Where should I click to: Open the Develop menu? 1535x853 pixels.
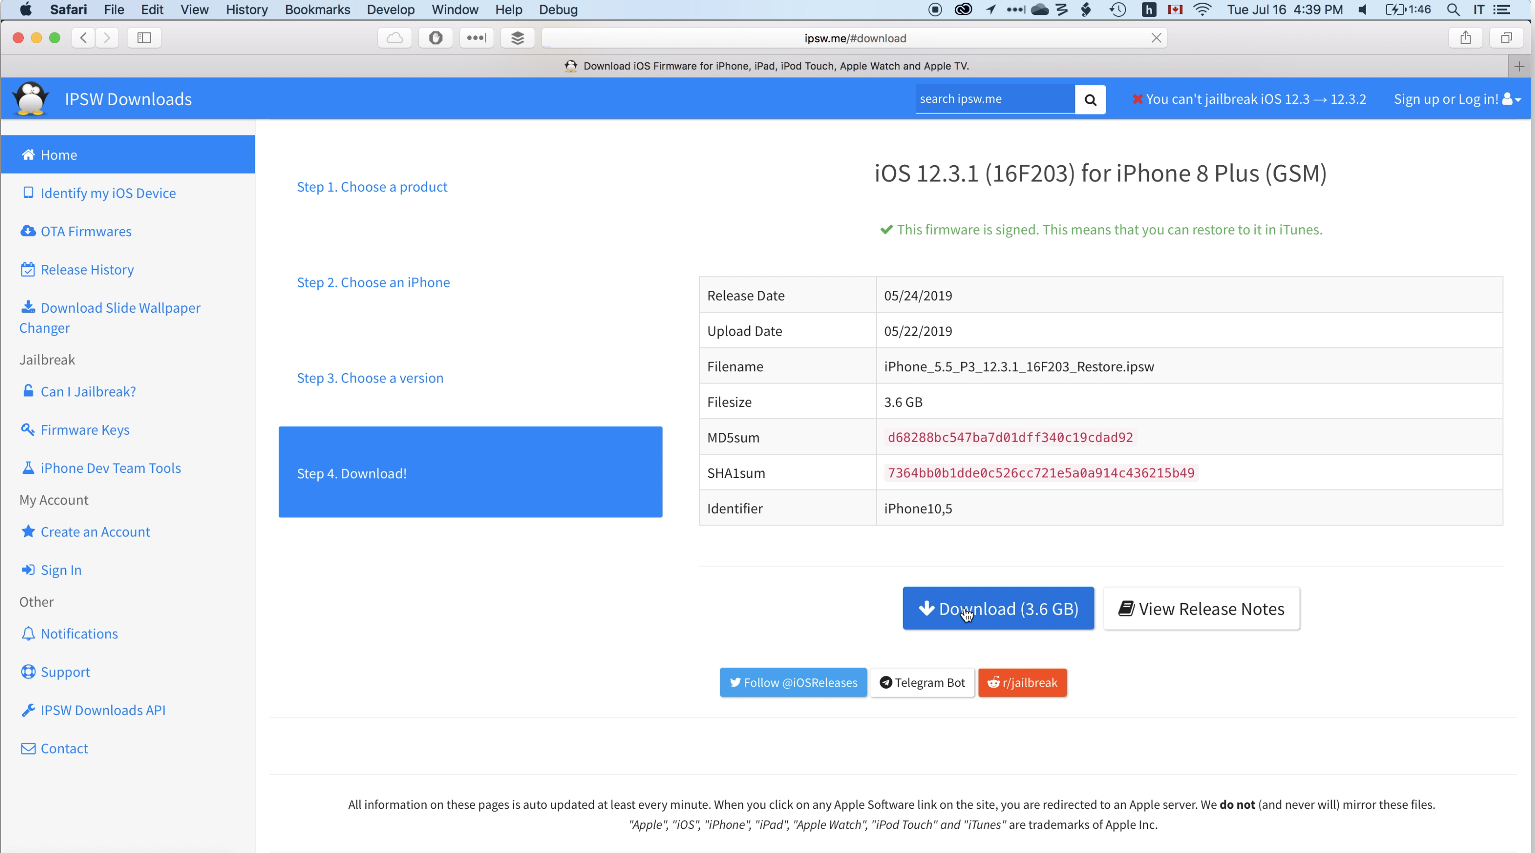point(390,9)
